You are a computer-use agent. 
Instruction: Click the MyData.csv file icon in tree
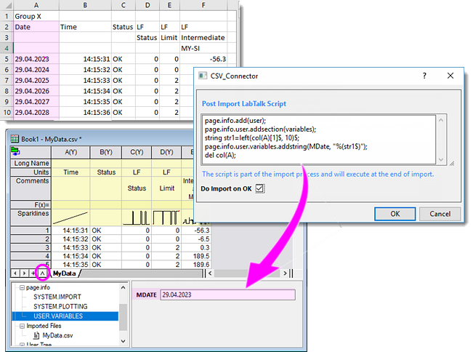point(36,335)
